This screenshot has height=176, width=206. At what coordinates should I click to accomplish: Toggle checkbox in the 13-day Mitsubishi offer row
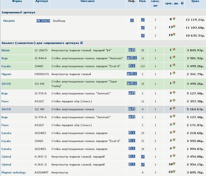(x=143, y=28)
